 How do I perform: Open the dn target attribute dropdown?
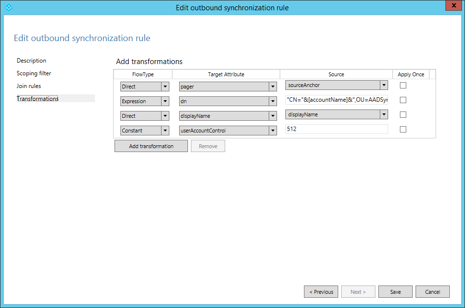point(273,101)
